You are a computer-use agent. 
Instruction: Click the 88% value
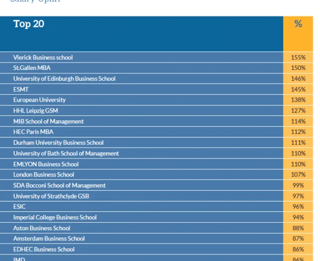(x=298, y=228)
